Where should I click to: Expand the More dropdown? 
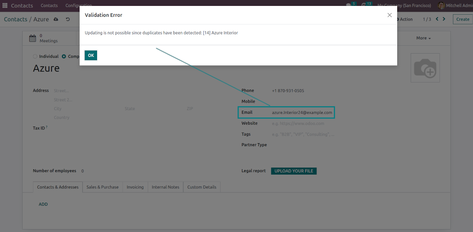[423, 38]
